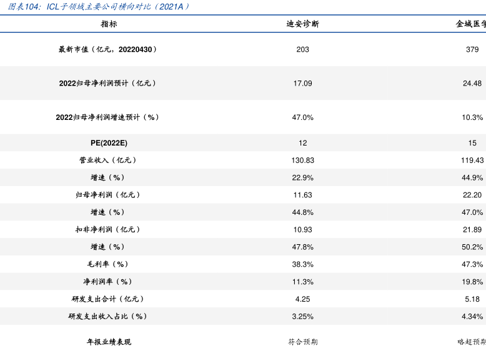Click the 符合预期 performance cell
Viewport: 486px width, 356px height.
(302, 342)
